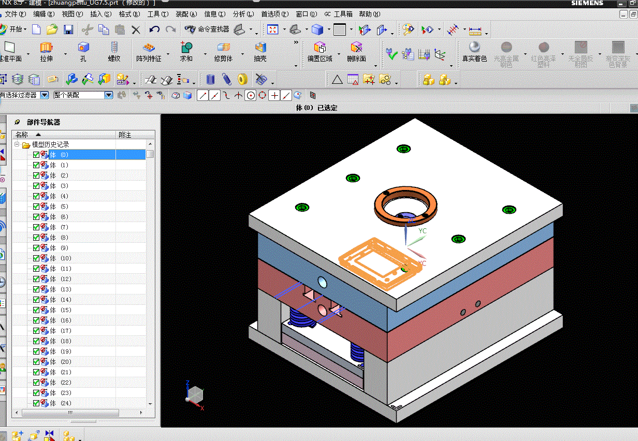Click the Offset Region (偏置区域) icon
Viewport: 638px width, 441px height.
pos(320,48)
